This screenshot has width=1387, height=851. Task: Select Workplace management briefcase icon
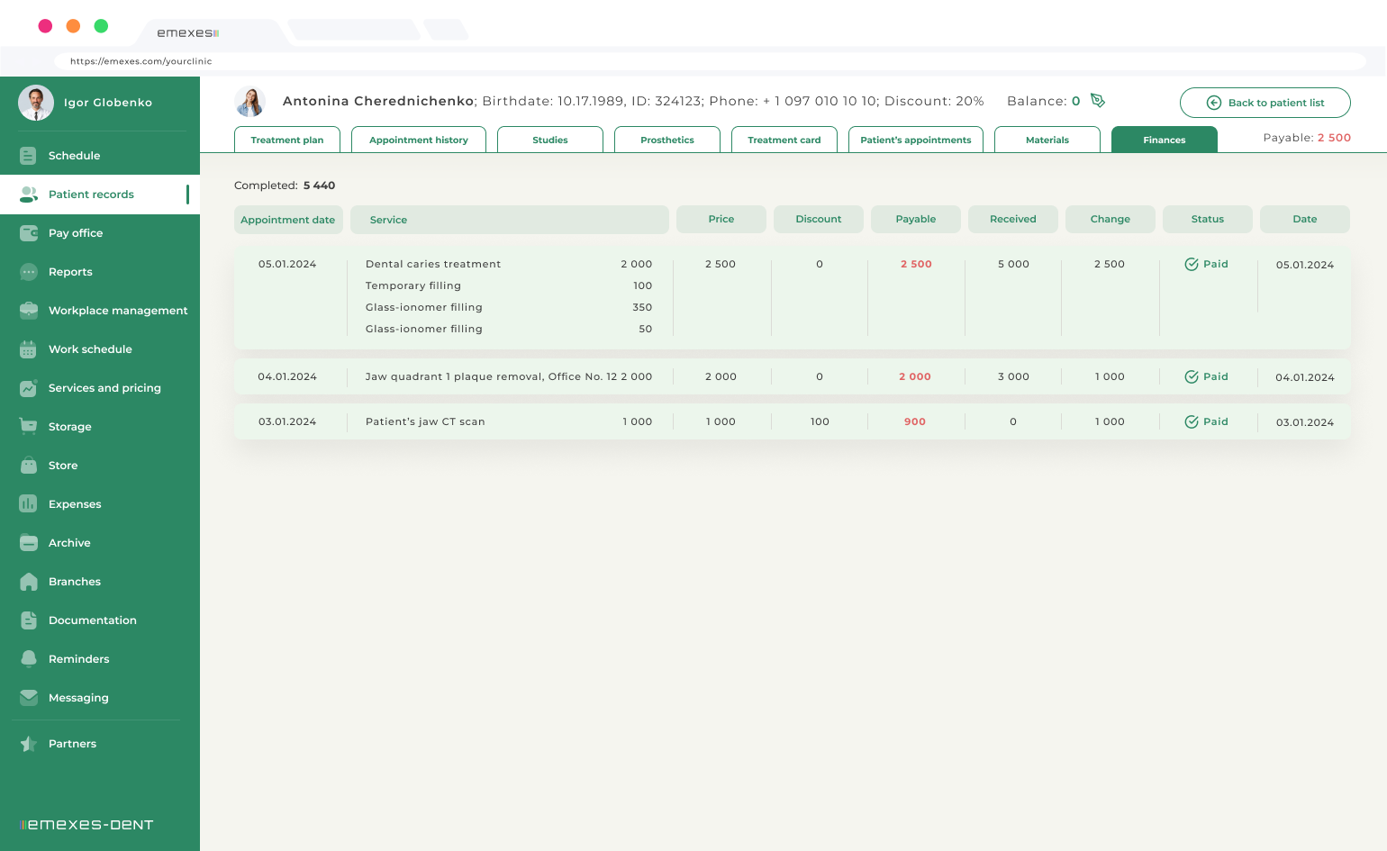click(29, 311)
